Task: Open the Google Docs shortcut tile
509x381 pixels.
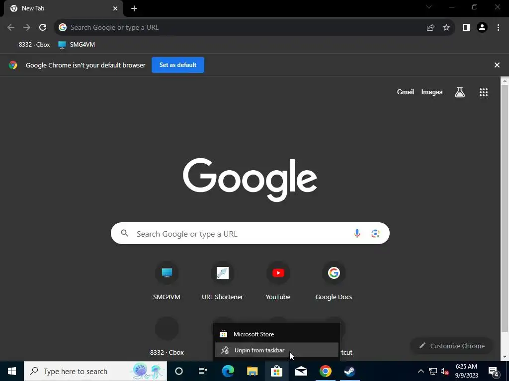Action: [334, 281]
